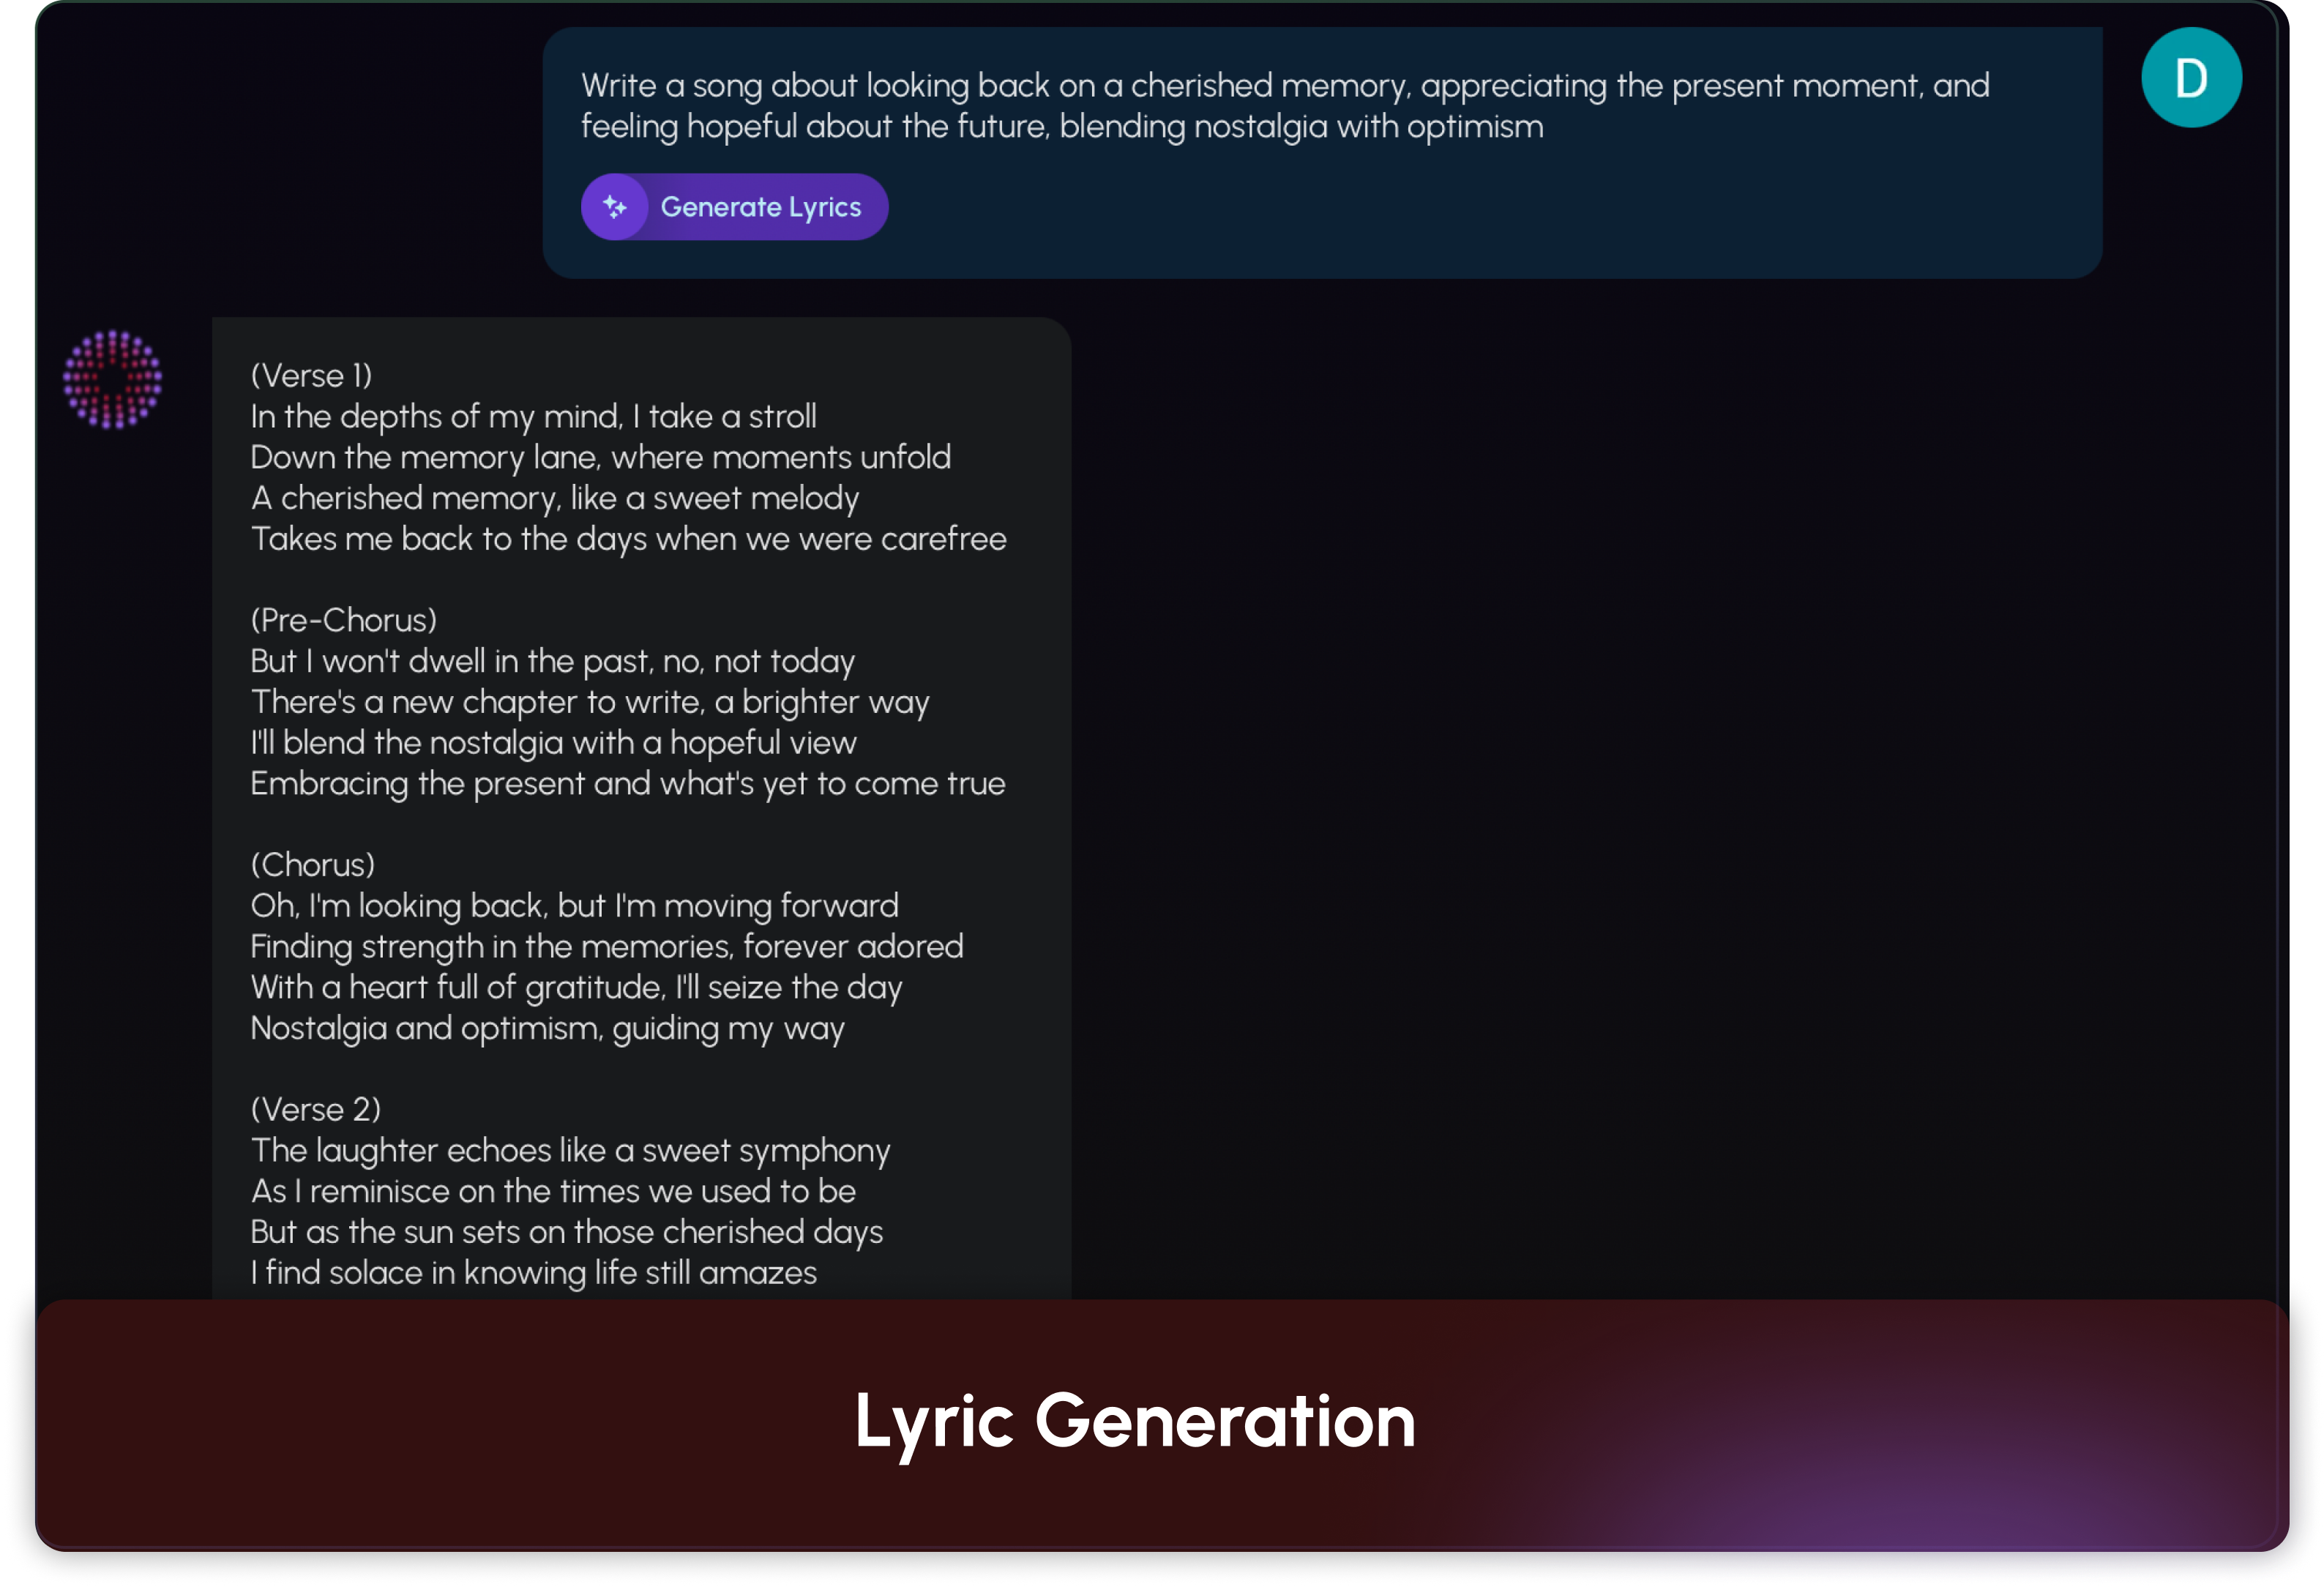Click 'I find solace in knowing' line

pyautogui.click(x=533, y=1273)
